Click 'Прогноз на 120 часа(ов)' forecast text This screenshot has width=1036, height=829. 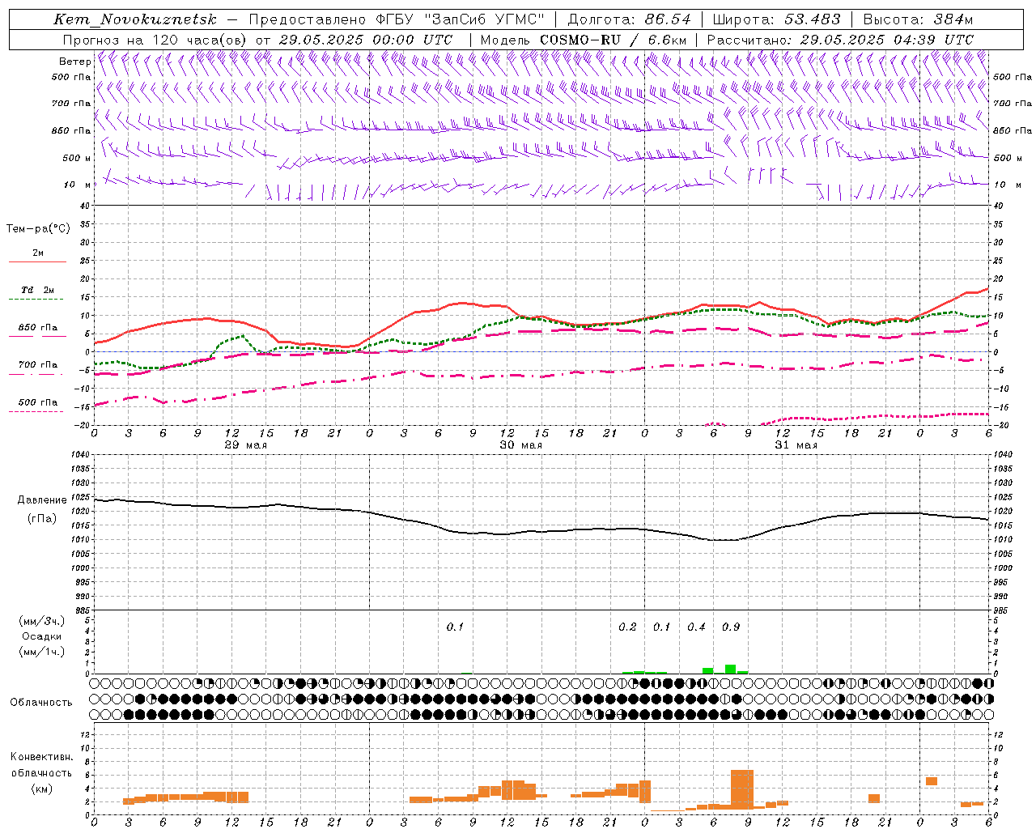point(155,40)
